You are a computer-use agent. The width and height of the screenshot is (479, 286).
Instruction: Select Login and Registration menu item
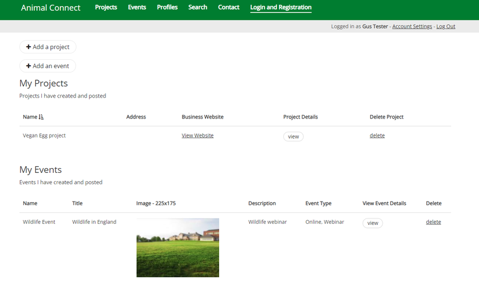[x=281, y=8]
